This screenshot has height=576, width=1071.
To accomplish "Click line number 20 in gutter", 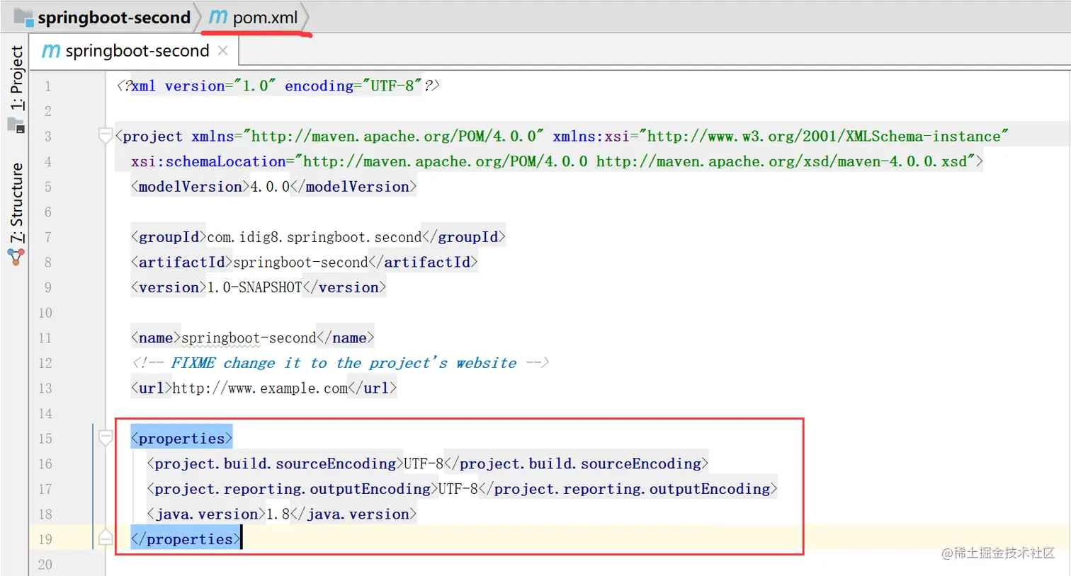I will [x=45, y=565].
